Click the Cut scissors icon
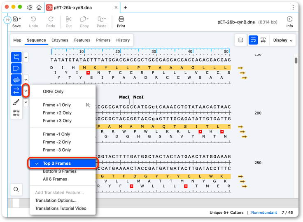The width and height of the screenshot is (303, 222). [x=69, y=19]
